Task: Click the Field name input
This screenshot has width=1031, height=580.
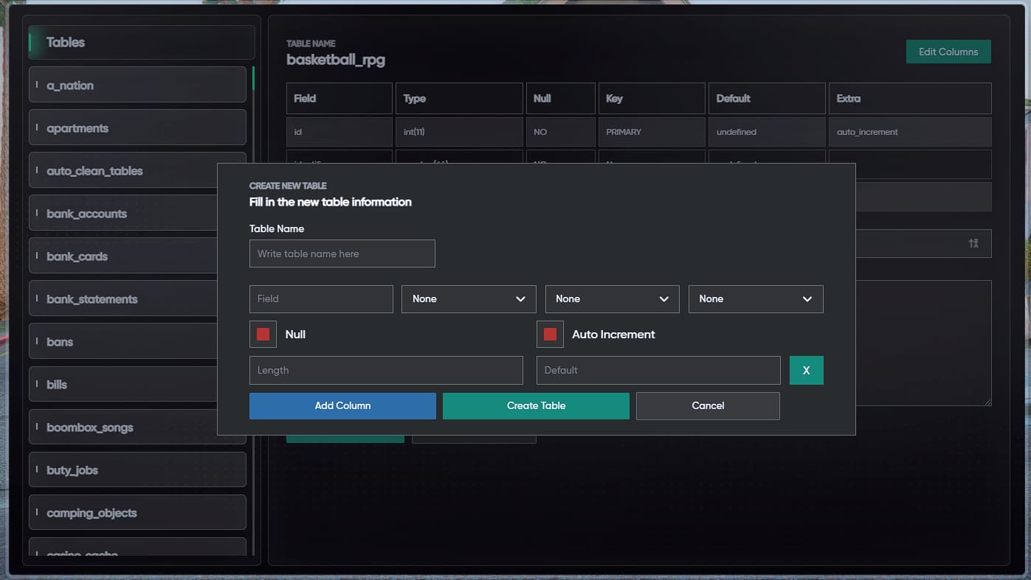Action: pyautogui.click(x=320, y=298)
